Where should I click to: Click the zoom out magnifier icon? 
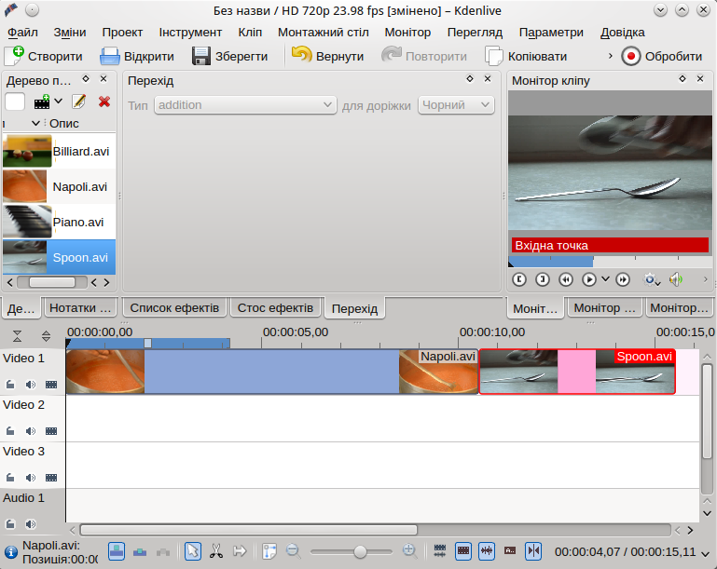click(x=293, y=551)
